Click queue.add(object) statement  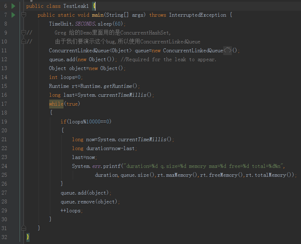[x=86, y=193]
